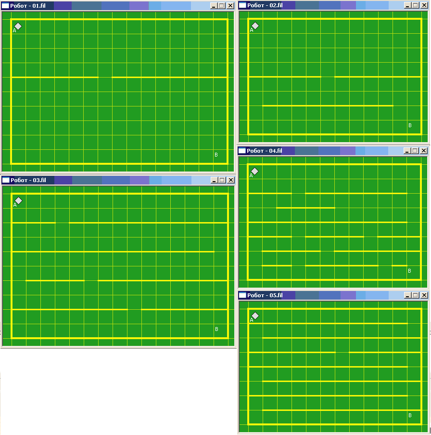The image size is (431, 435).
Task: Activate the Робот - 05.fil title bar
Action: click(333, 295)
